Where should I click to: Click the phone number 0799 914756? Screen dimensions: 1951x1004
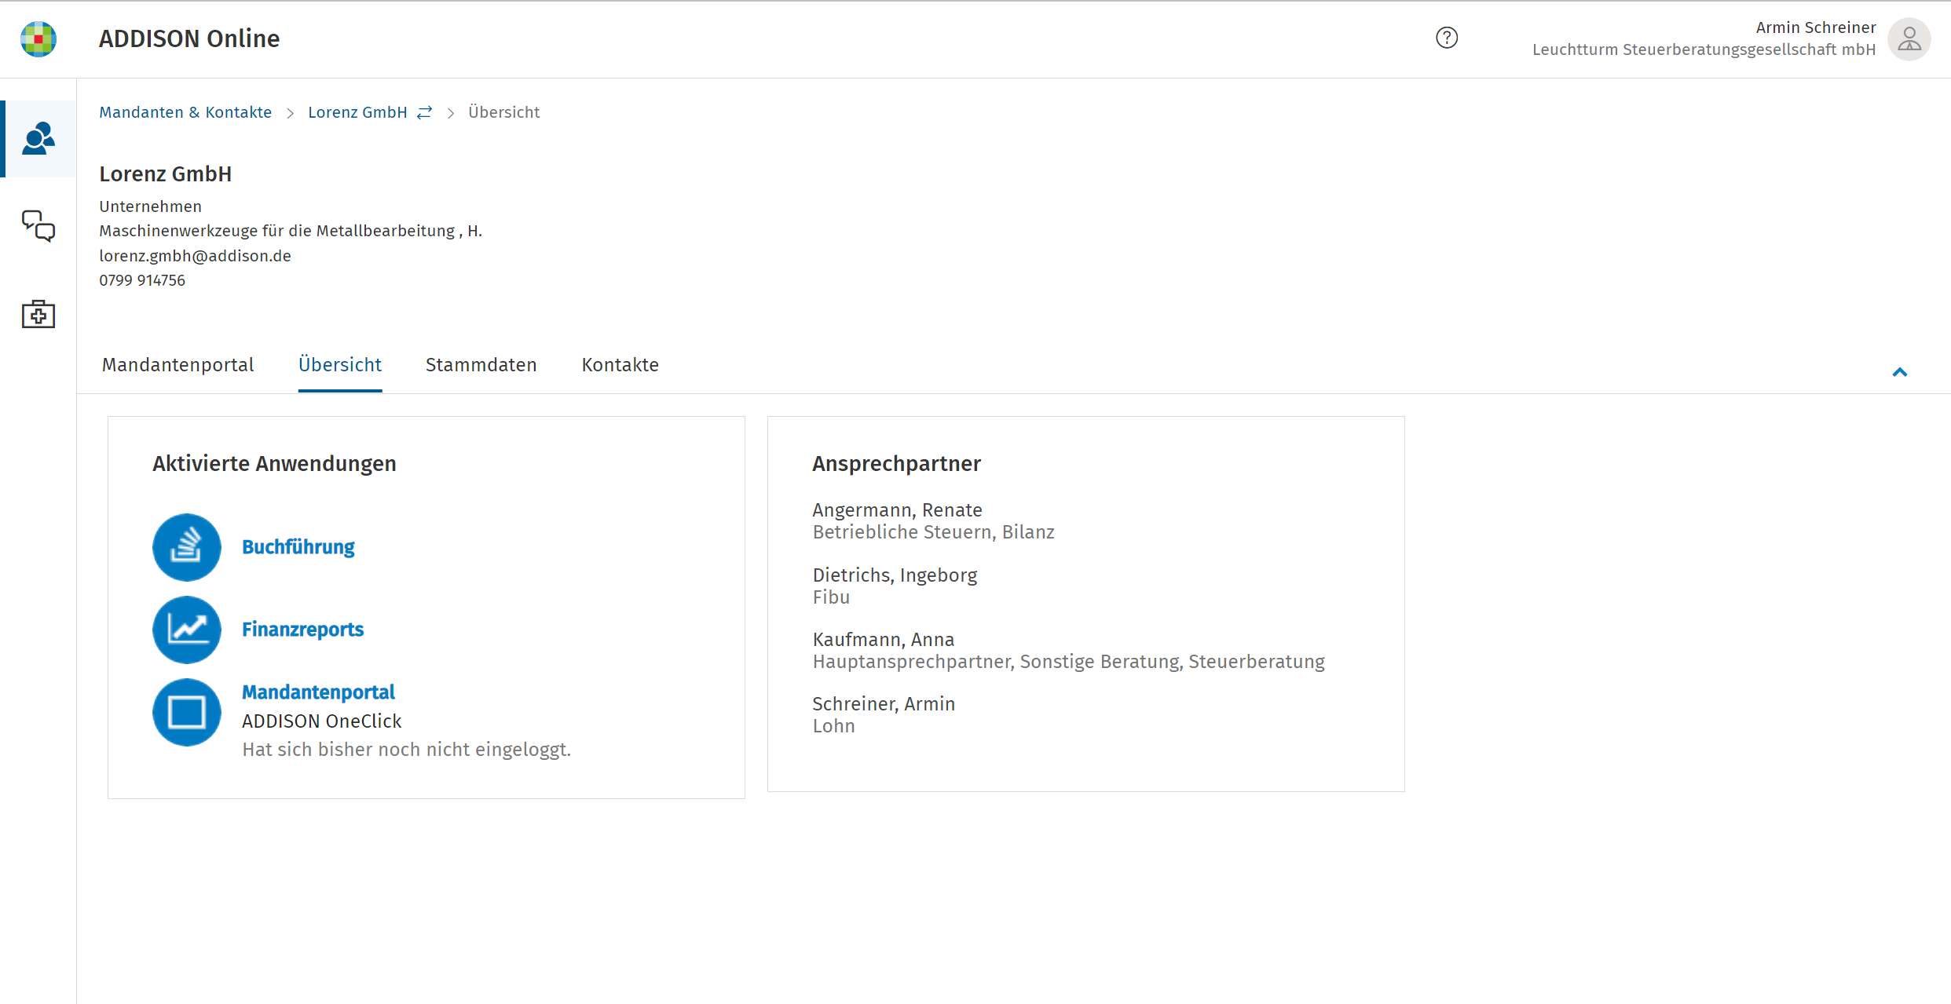pos(142,280)
